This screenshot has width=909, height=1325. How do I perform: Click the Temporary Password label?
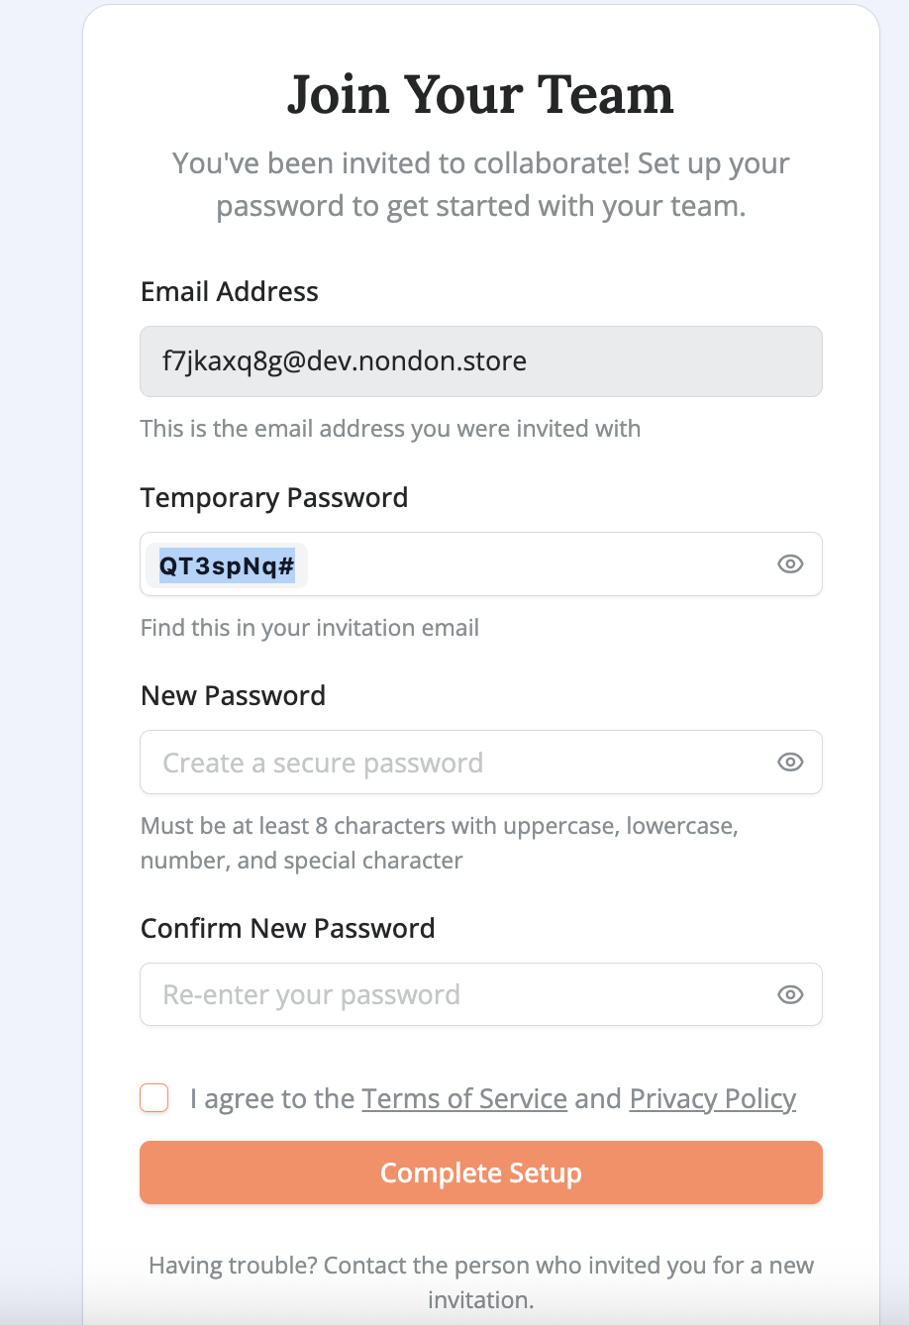pyautogui.click(x=274, y=497)
